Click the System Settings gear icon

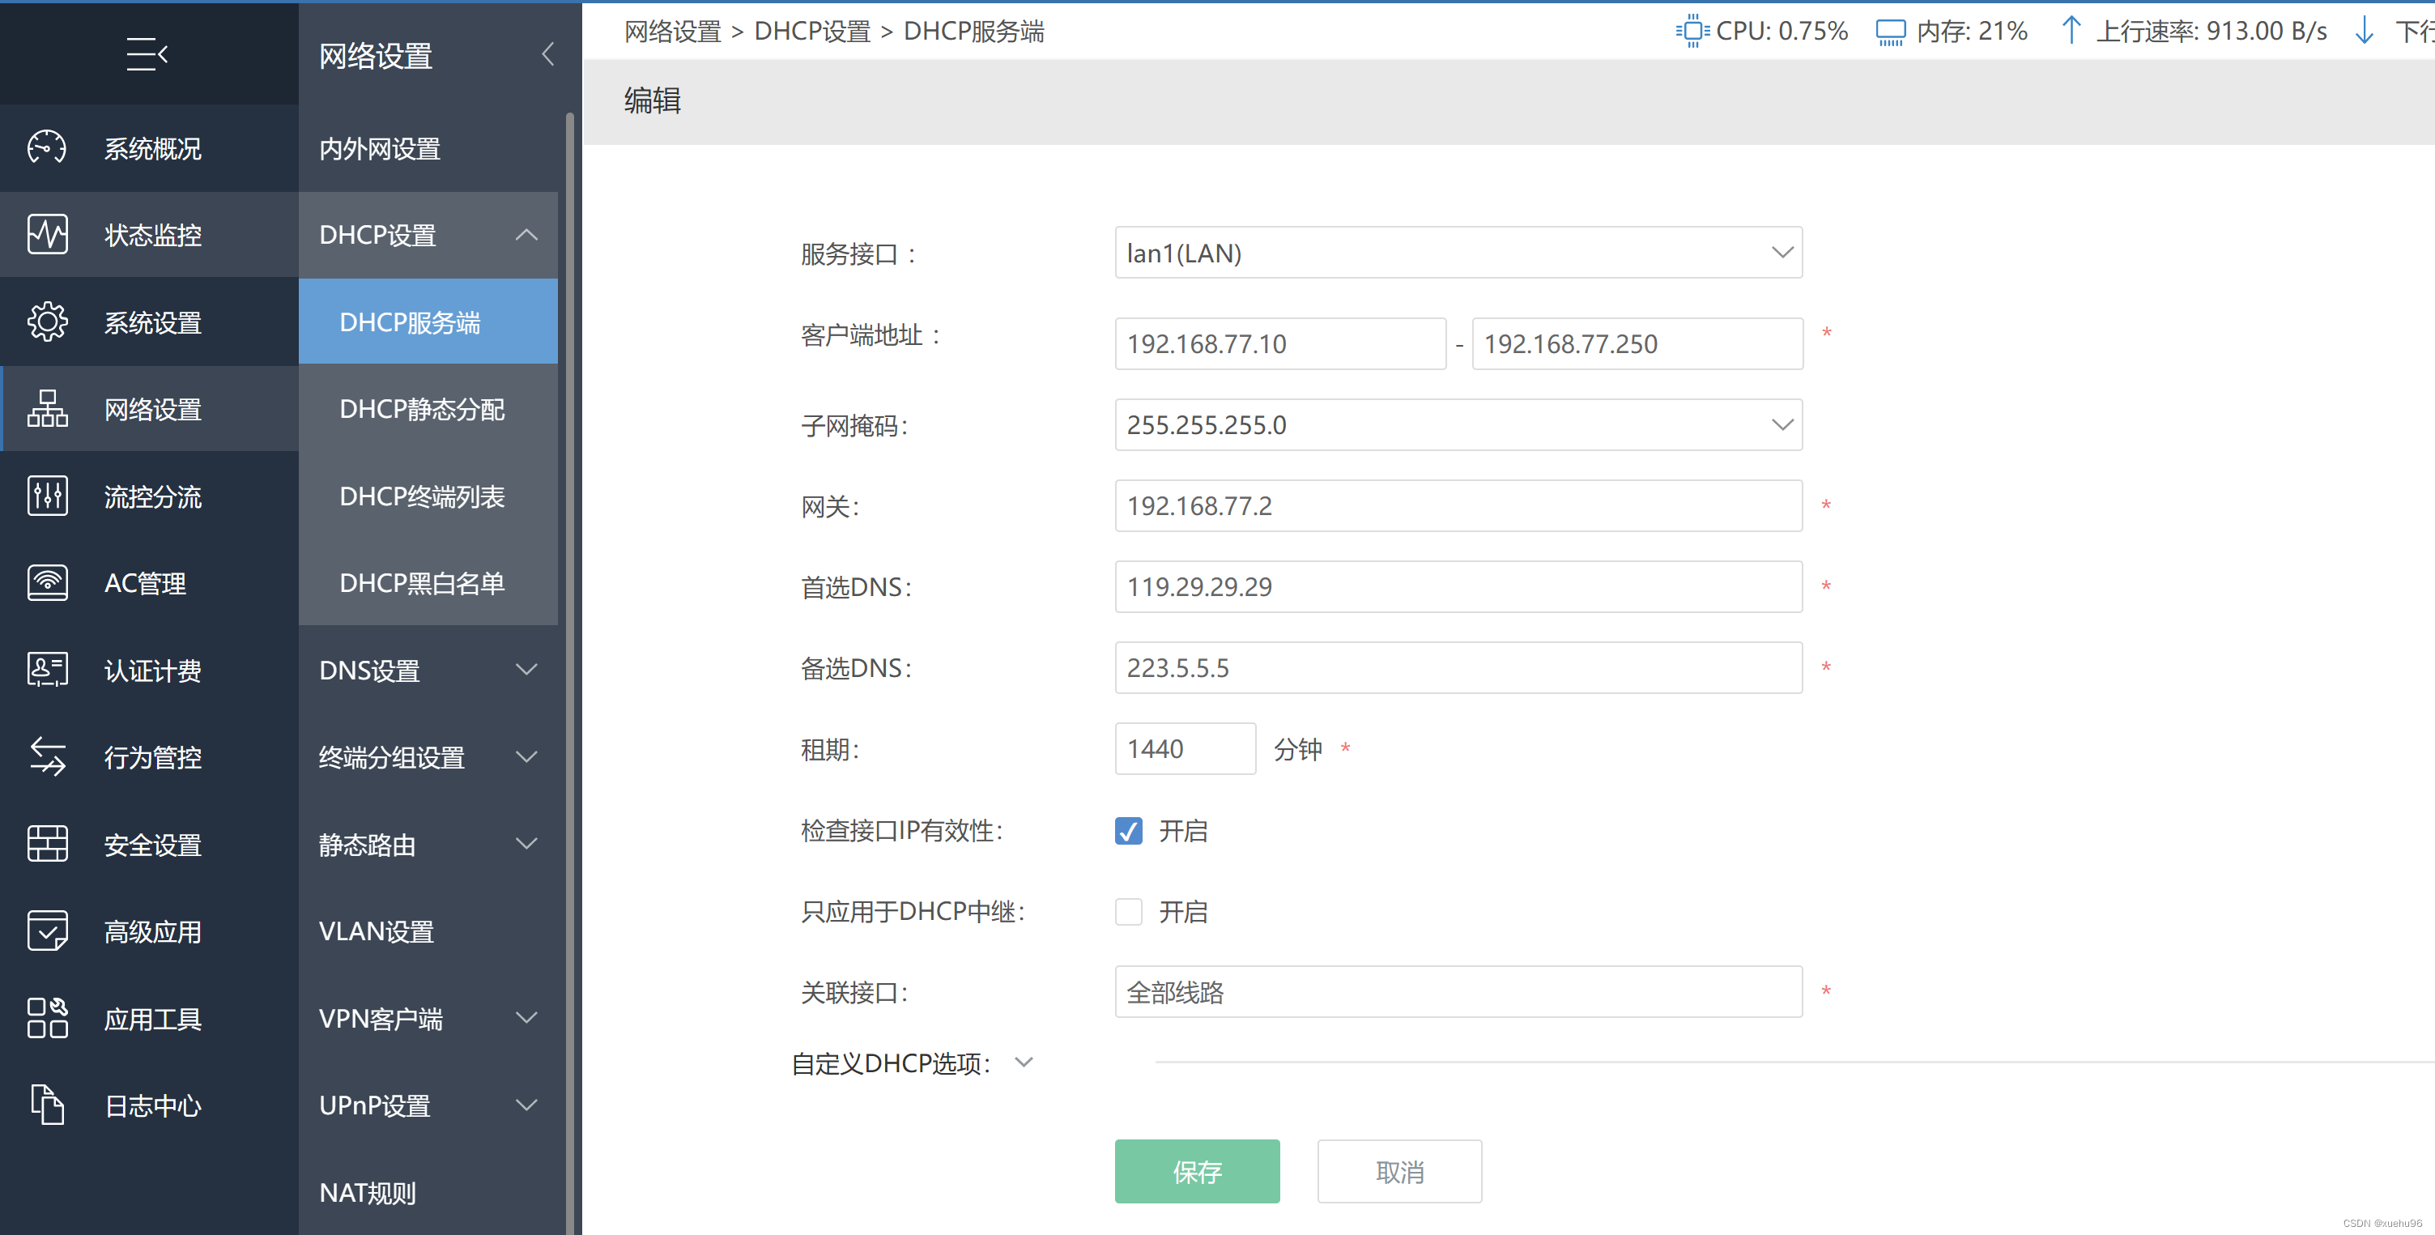coord(46,322)
